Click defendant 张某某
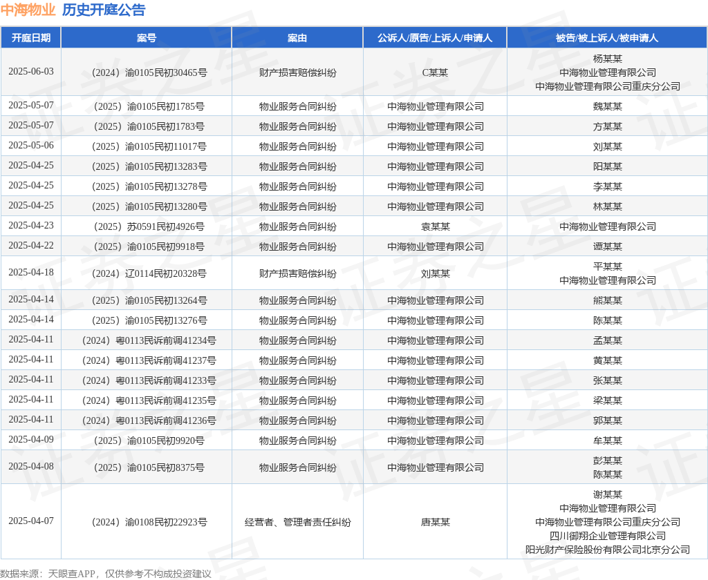This screenshot has width=708, height=580. point(607,380)
